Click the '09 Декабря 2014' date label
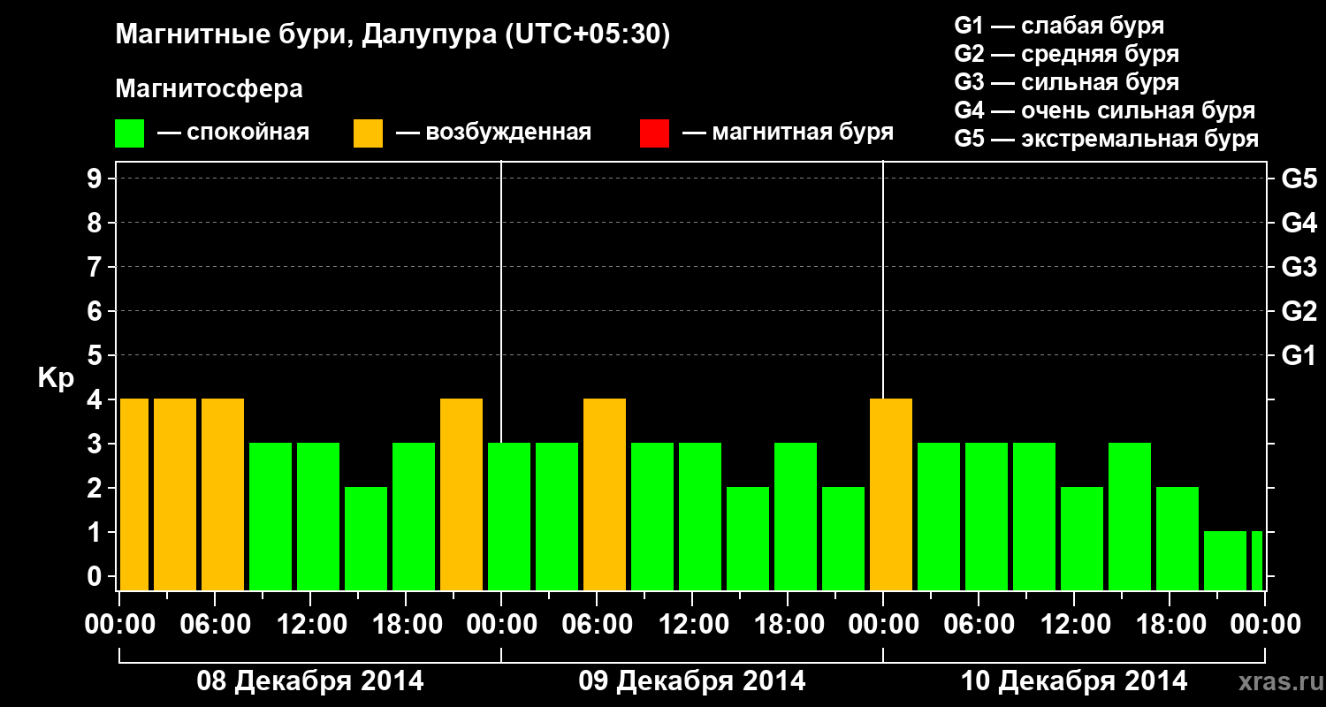This screenshot has height=707, width=1326. click(x=692, y=681)
